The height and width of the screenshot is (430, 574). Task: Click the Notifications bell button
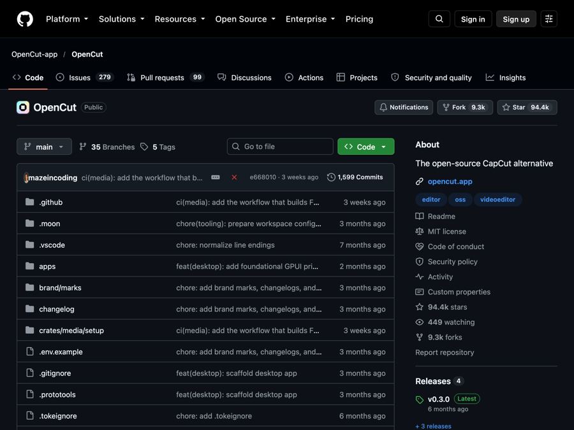click(404, 107)
